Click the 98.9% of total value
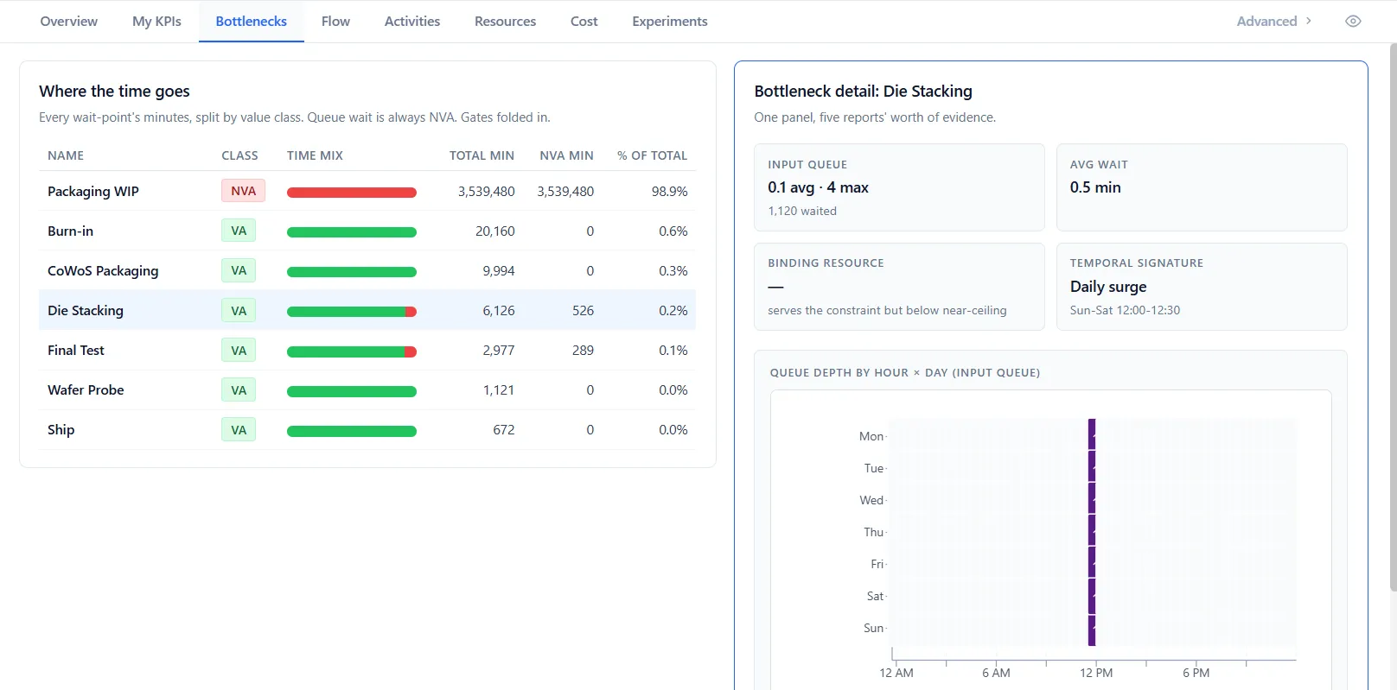 click(x=669, y=191)
